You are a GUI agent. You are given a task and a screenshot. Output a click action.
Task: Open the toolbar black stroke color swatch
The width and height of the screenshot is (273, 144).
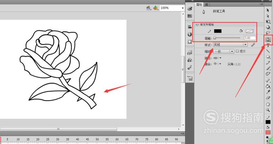pos(268,122)
